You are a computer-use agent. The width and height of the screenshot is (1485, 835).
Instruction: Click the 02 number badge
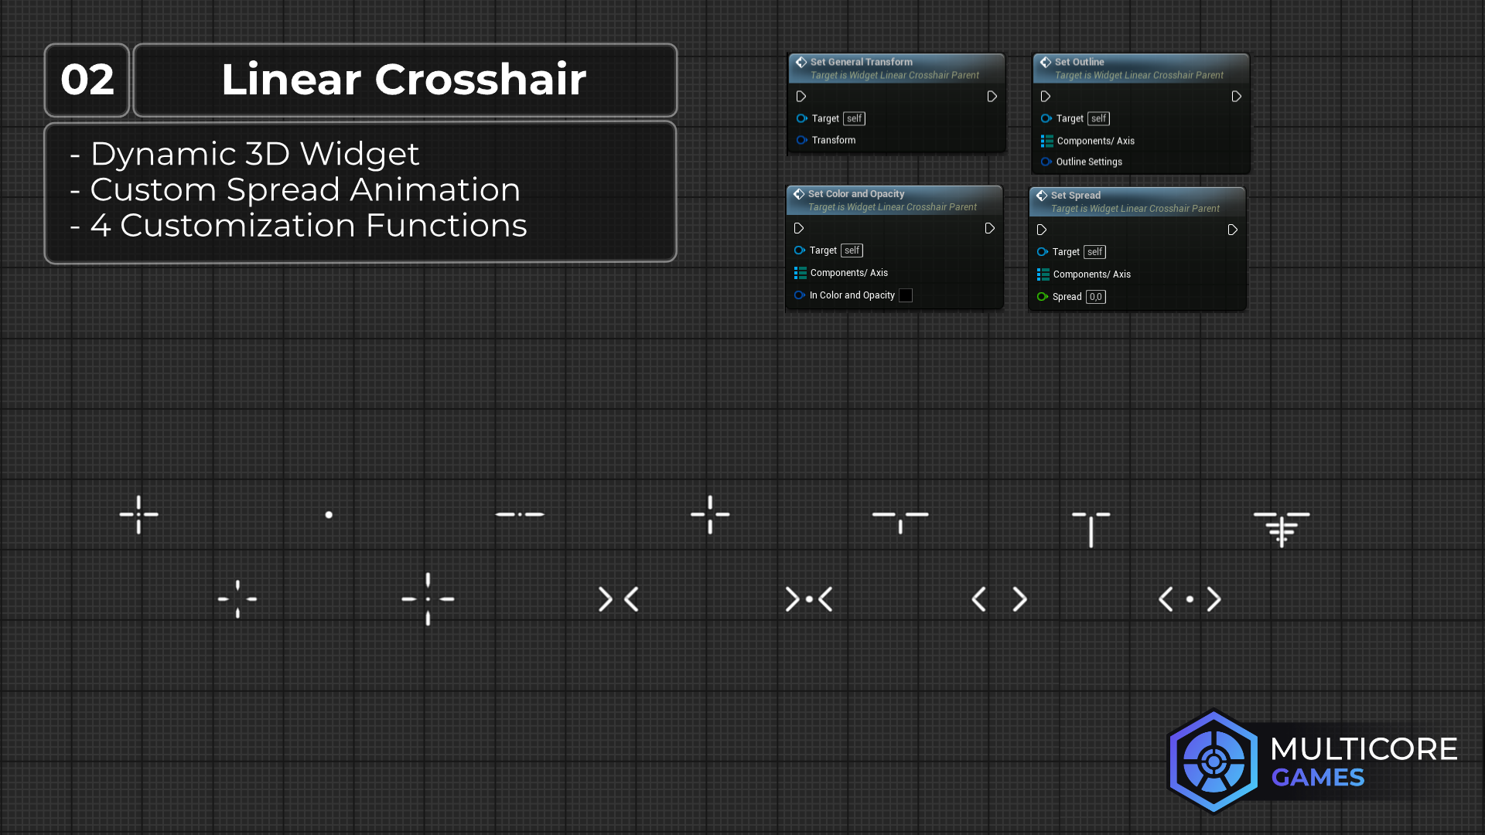click(x=87, y=80)
